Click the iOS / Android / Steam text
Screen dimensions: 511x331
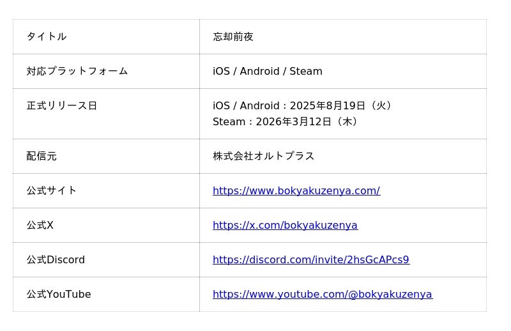268,71
